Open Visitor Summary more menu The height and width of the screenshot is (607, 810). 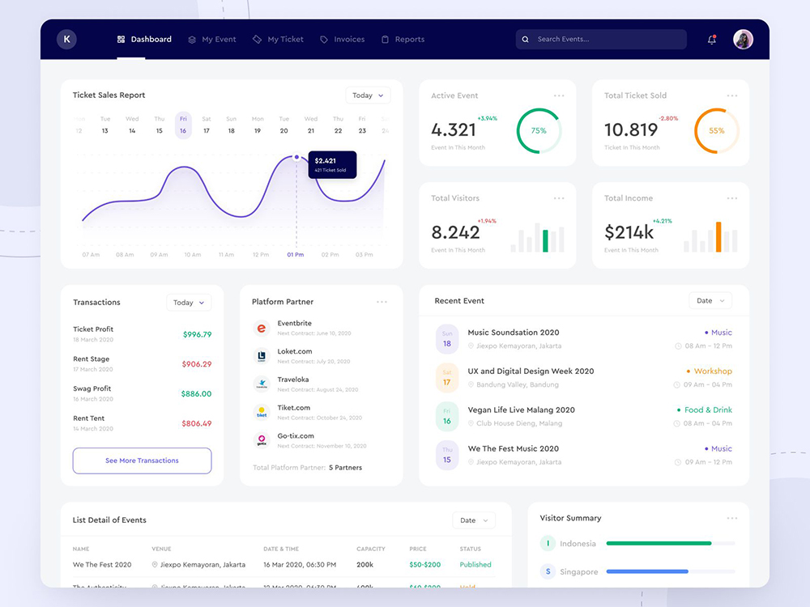point(732,518)
